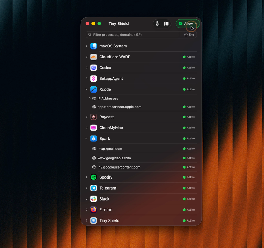Click the CleanMyMac app icon

pos(93,128)
